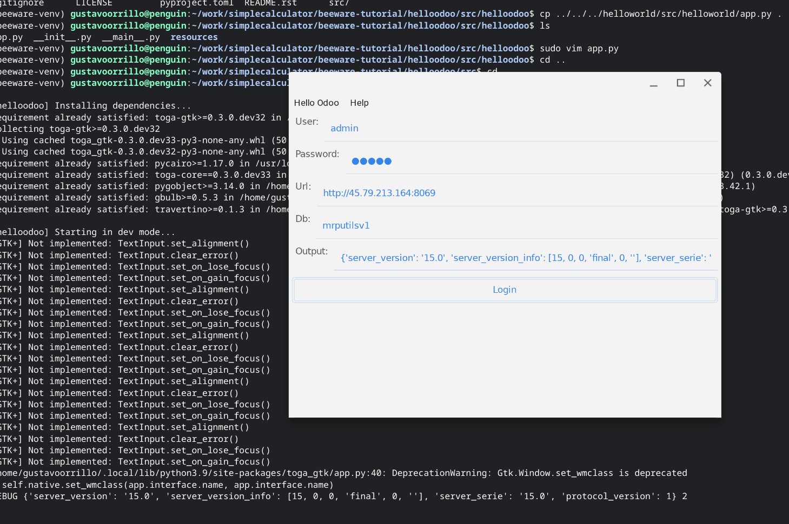
Task: Maximize the Hello Odoo window
Action: pyautogui.click(x=681, y=83)
